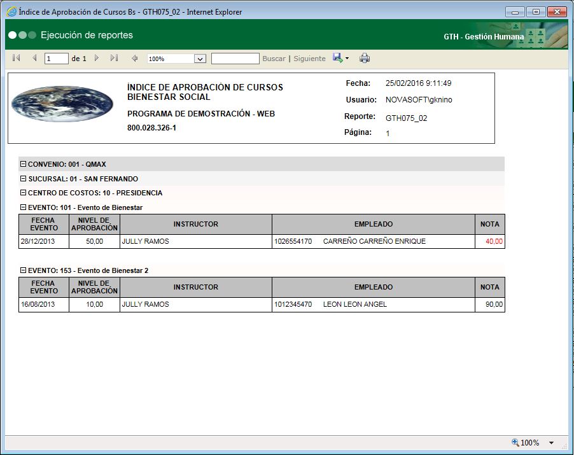Click JULLY RAMOS in Evento 101 row
574x455 pixels.
(x=145, y=241)
